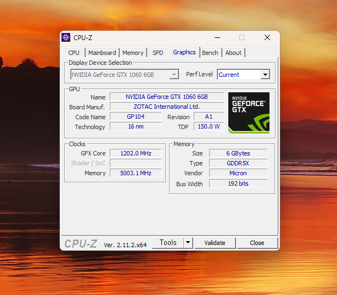Open the Memory tab
Viewport: 337px width, 295px height.
click(x=133, y=53)
